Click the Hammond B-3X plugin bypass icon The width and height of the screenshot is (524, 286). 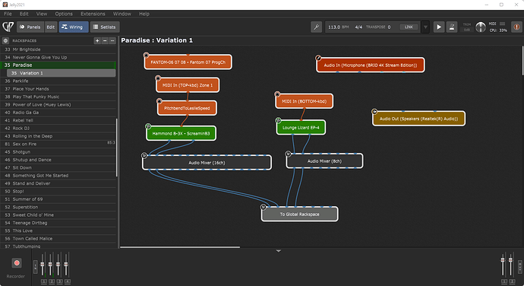coord(148,126)
